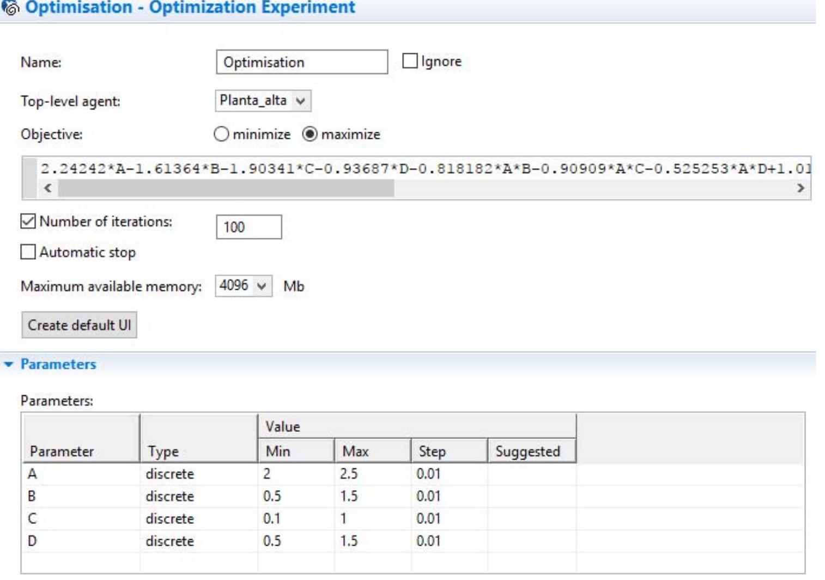Collapse the Parameters section

coord(9,364)
